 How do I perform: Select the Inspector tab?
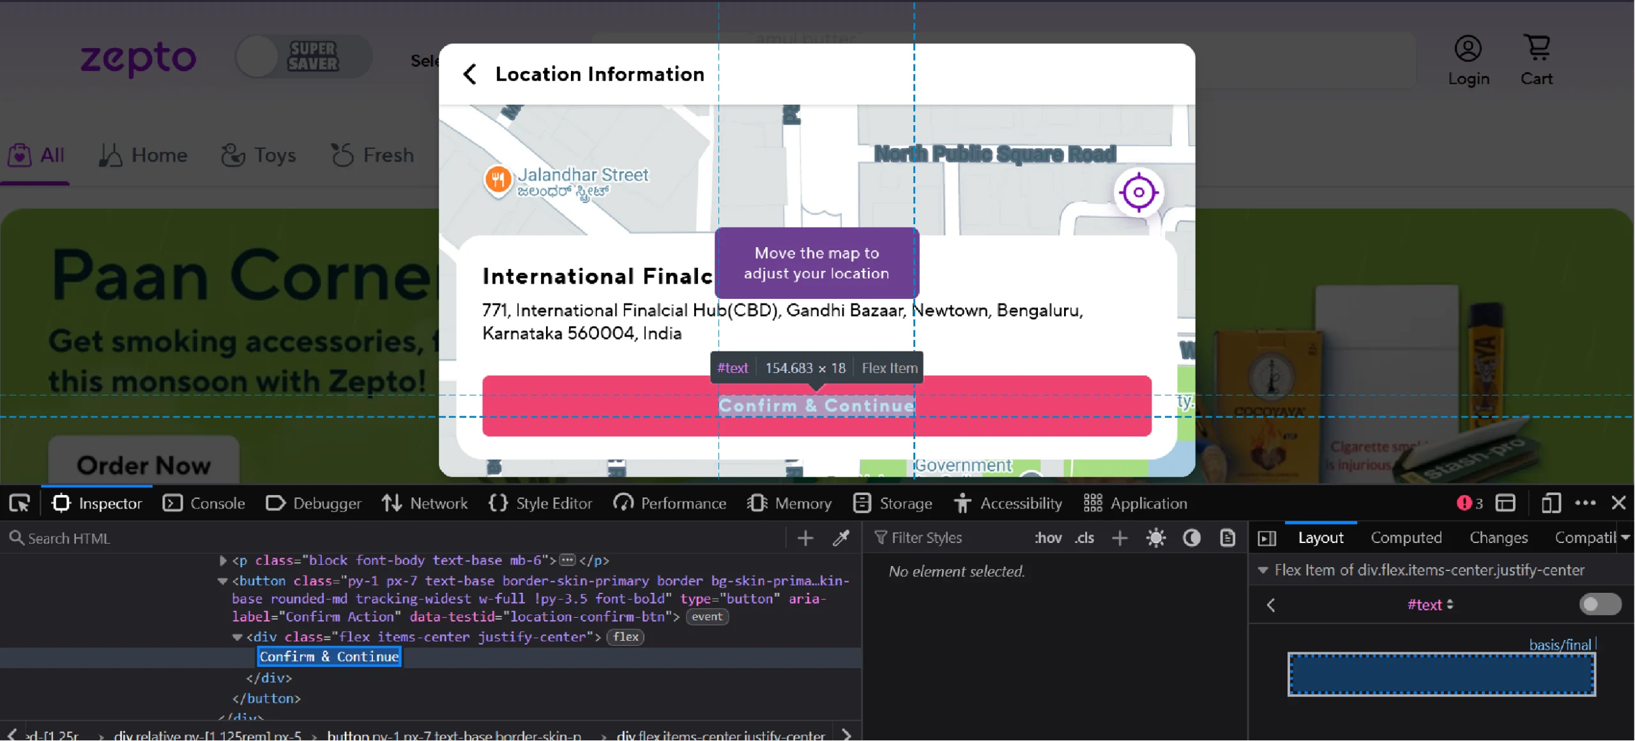tap(97, 503)
